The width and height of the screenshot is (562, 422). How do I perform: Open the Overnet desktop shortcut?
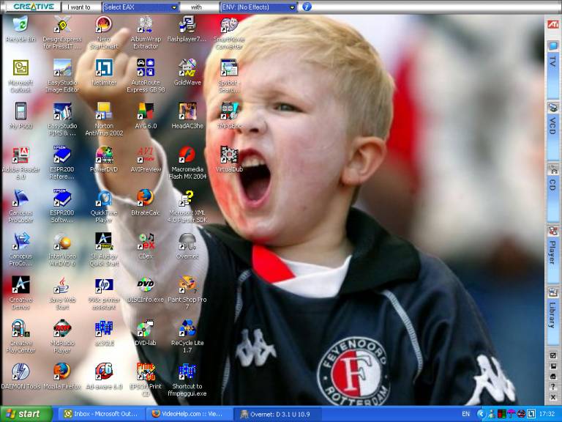(187, 242)
